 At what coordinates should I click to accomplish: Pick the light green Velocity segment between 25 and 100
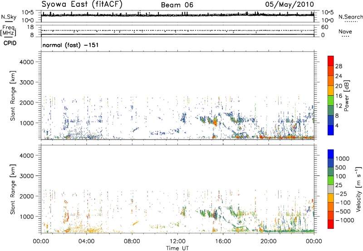[x=331, y=180]
